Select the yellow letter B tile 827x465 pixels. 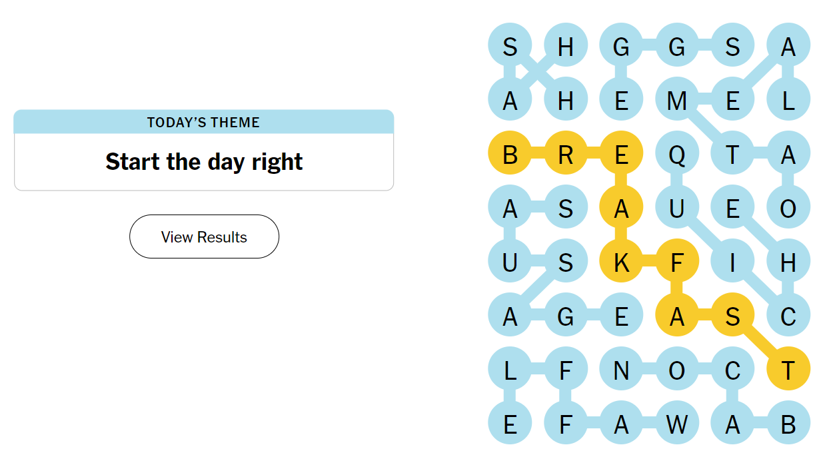[510, 155]
